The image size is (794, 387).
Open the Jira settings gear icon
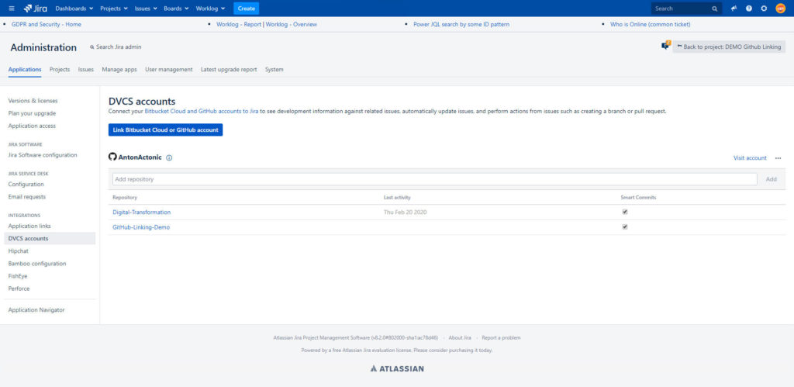tap(764, 9)
